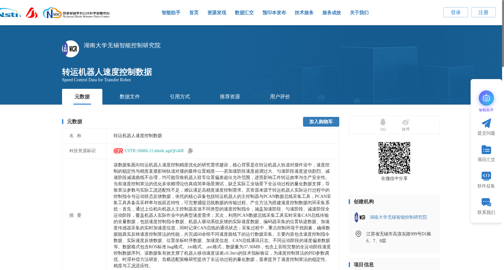Image resolution: width=504 pixels, height=270 pixels.
Task: Click the National Basic Science Data Center logo
Action: coord(76,13)
